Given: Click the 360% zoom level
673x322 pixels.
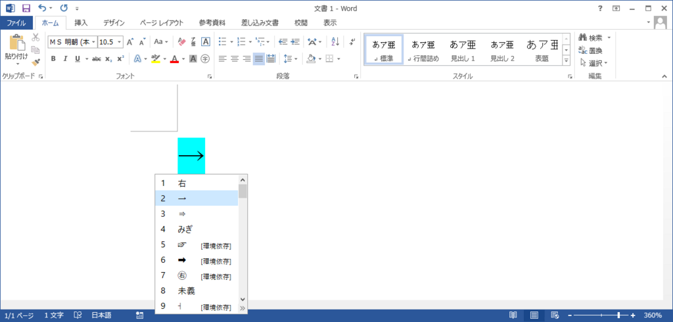Looking at the screenshot, I should pos(653,315).
